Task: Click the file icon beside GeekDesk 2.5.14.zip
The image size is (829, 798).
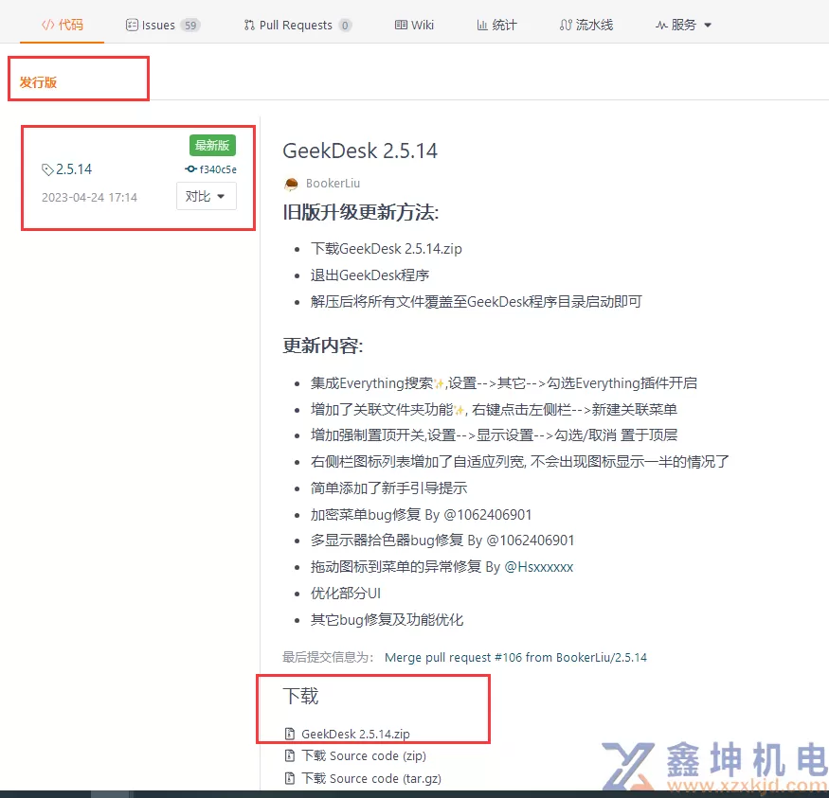Action: (290, 734)
